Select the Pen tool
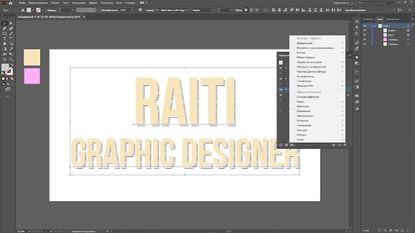The image size is (415, 233). (x=5, y=28)
